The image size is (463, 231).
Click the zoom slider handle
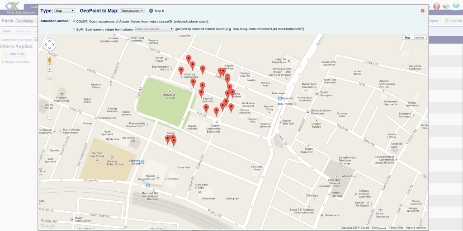[x=50, y=78]
